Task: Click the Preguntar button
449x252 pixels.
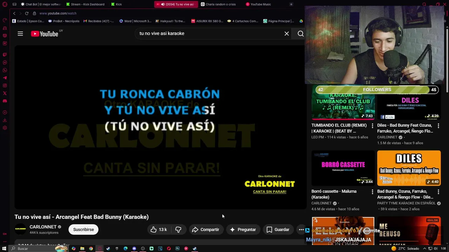Action: pos(243,230)
